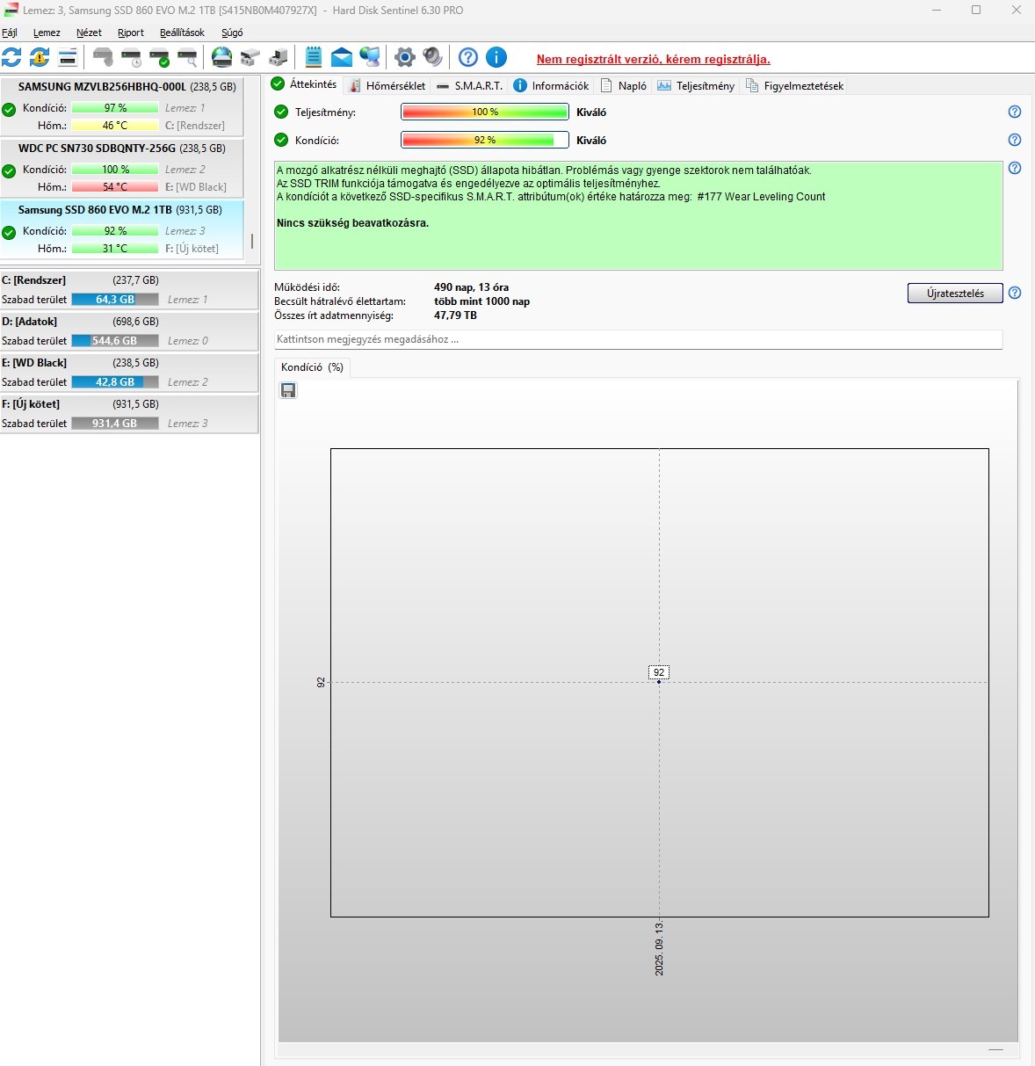Click the 46 °C temperature bar of SAMSUNG MZVLB disk
Screen dimensions: 1035x1066
[115, 126]
